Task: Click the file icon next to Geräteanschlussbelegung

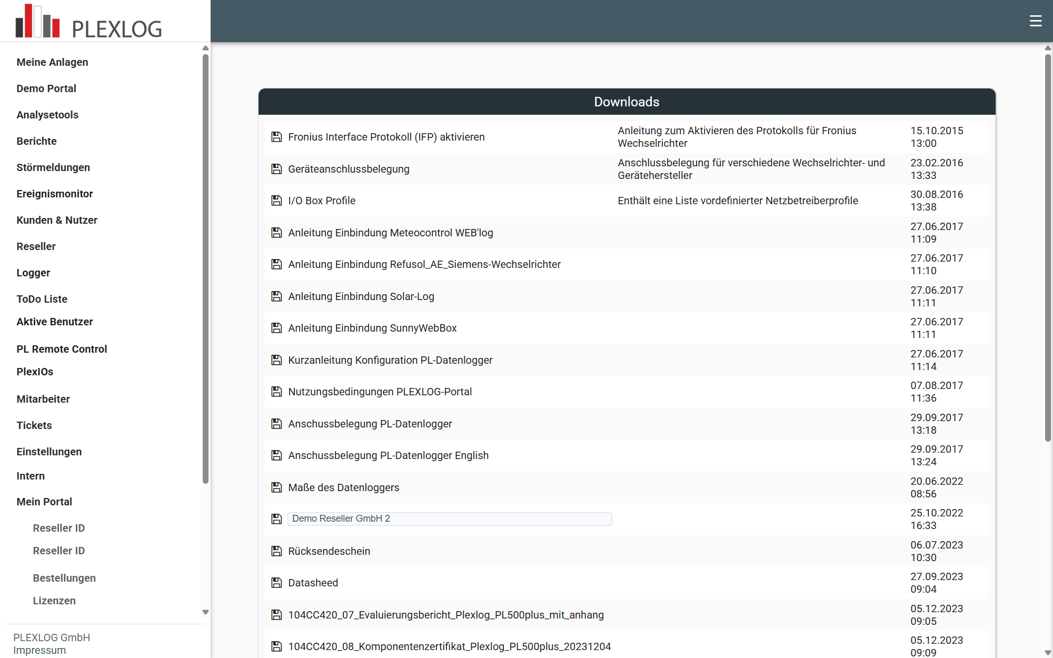Action: (276, 169)
